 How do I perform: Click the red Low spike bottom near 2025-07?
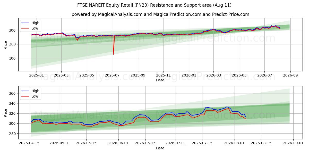[113, 54]
